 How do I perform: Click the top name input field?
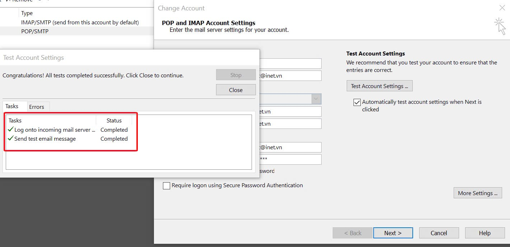click(x=290, y=64)
